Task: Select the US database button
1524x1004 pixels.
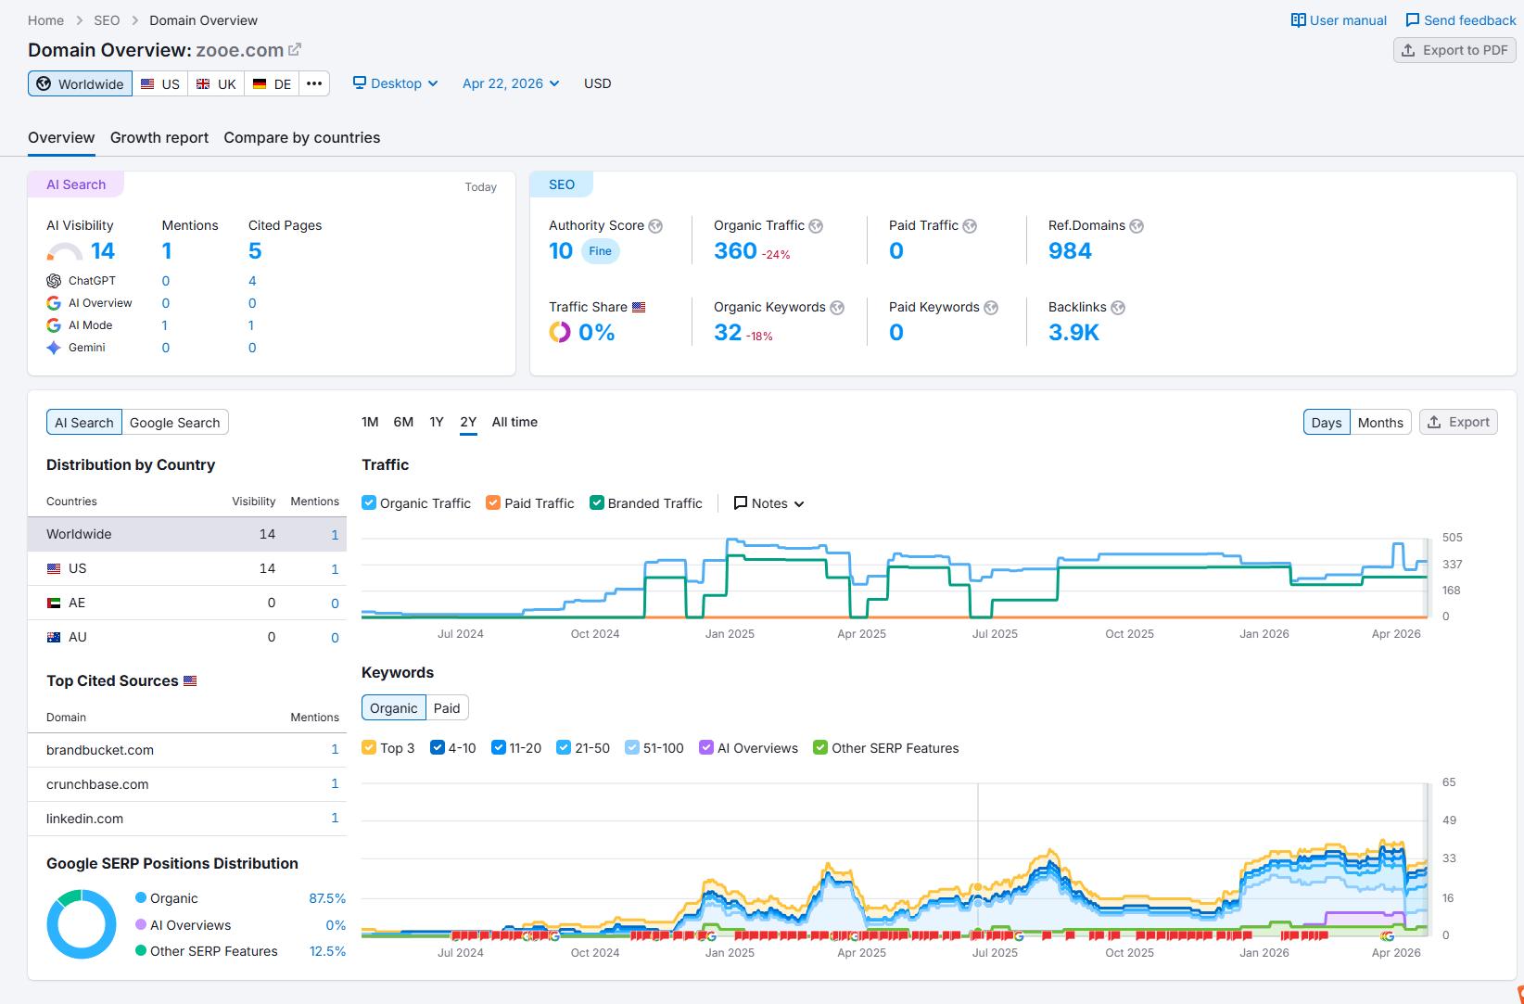Action: pyautogui.click(x=160, y=83)
